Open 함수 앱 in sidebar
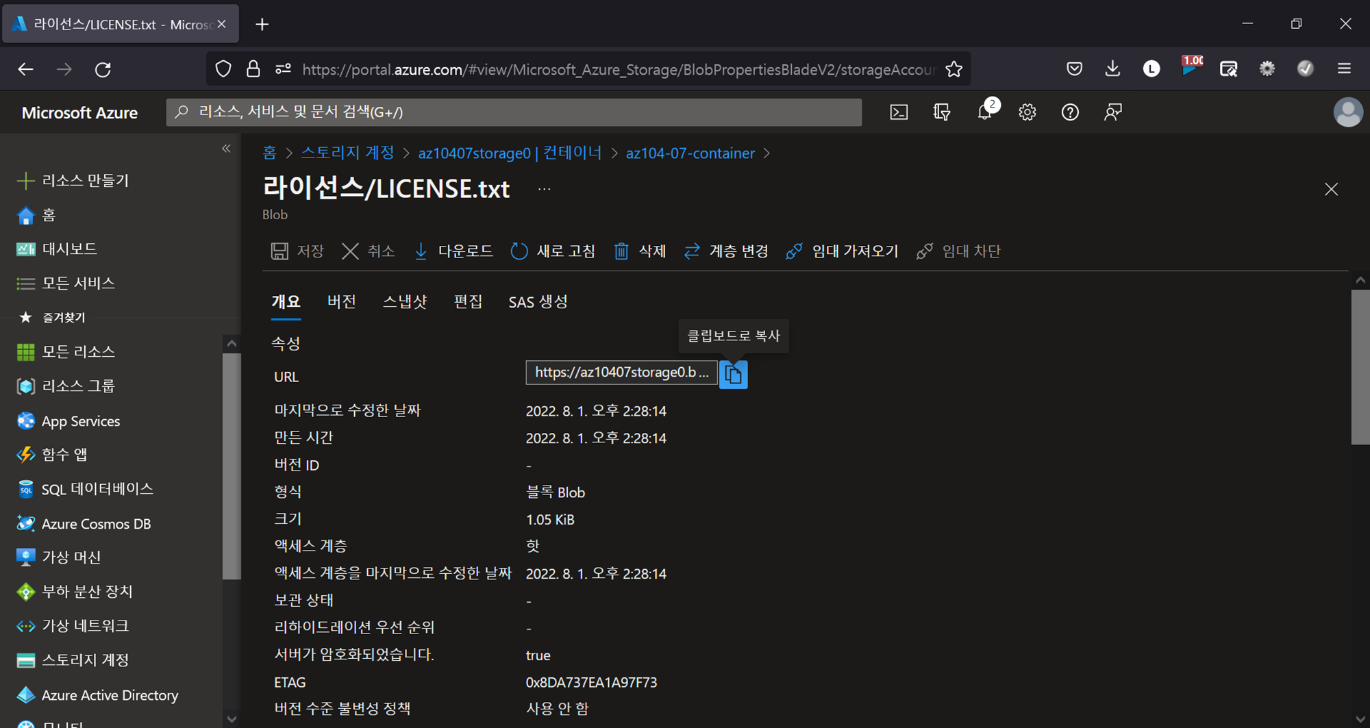Viewport: 1370px width, 728px height. point(52,454)
